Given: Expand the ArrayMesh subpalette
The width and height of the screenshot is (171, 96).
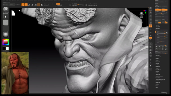Looking at the screenshot, I should coord(158,27).
